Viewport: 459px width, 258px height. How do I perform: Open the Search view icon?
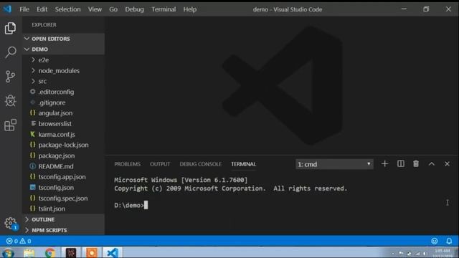[x=10, y=52]
